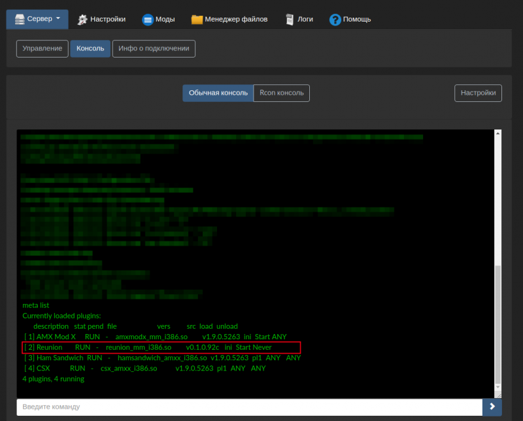Screen dimensions: 523x421
Task: Click the Настройки gear icon
Action: pos(82,20)
